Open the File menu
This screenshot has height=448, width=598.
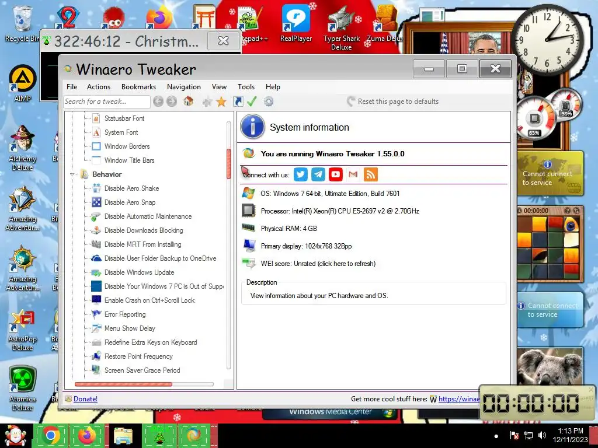tap(72, 87)
